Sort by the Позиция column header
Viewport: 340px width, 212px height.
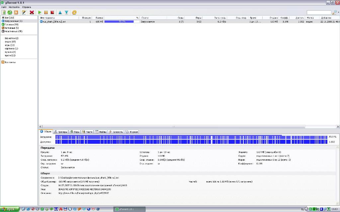pyautogui.click(x=85, y=18)
